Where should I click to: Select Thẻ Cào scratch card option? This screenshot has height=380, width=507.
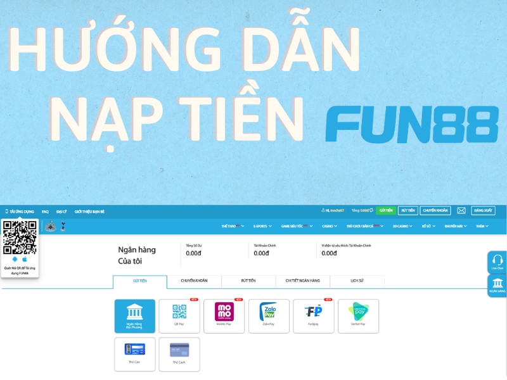(x=134, y=355)
